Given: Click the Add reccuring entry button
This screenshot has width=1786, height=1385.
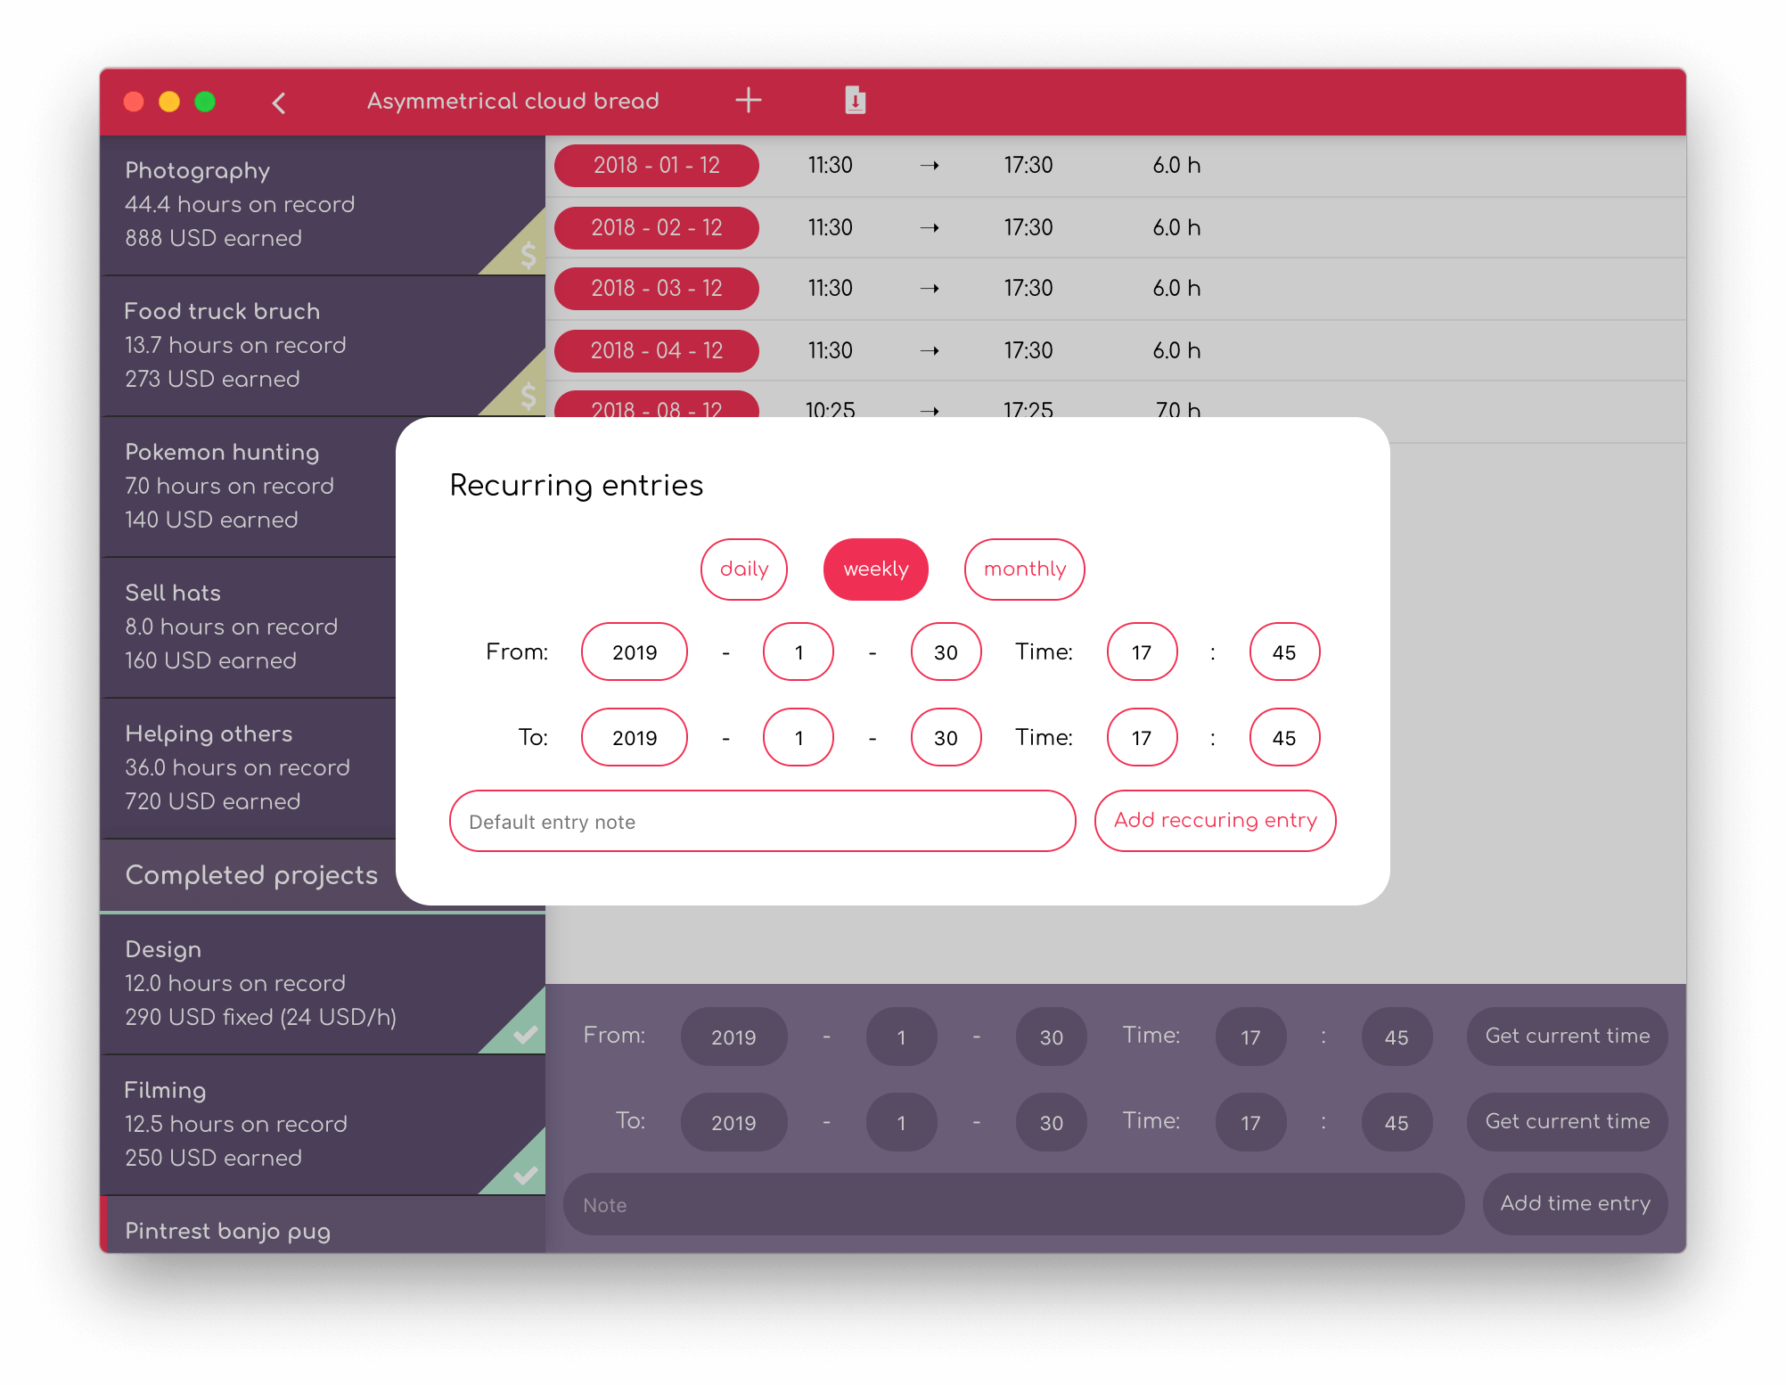Looking at the screenshot, I should [1215, 820].
